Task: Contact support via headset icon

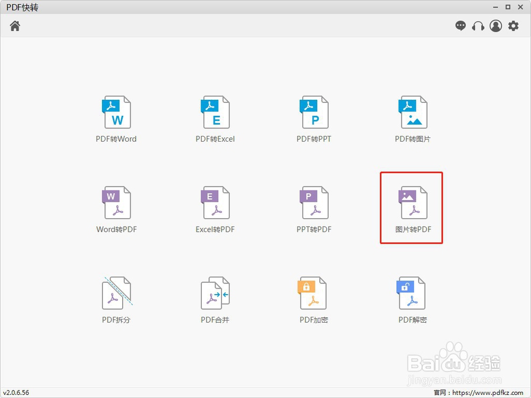Action: 478,26
